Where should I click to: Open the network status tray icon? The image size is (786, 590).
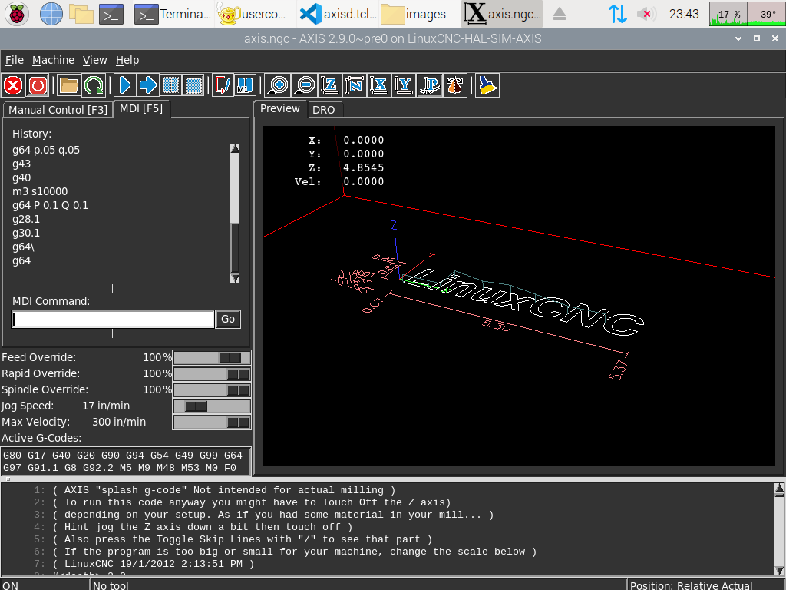point(618,14)
